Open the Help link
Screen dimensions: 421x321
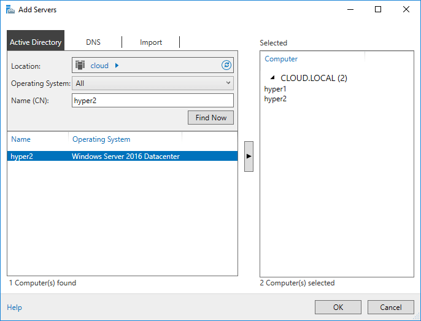coord(14,307)
